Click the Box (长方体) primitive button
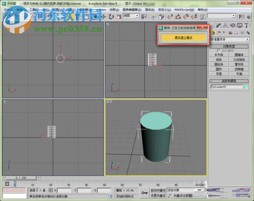The width and height of the screenshot is (254, 201). pos(219,55)
